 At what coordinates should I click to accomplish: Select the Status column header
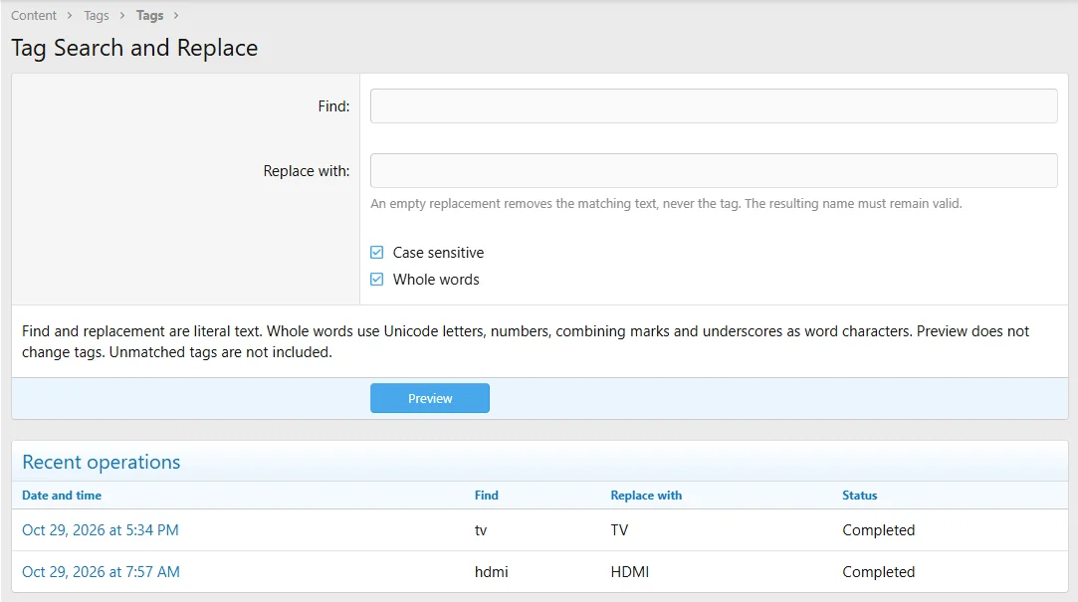(x=859, y=495)
